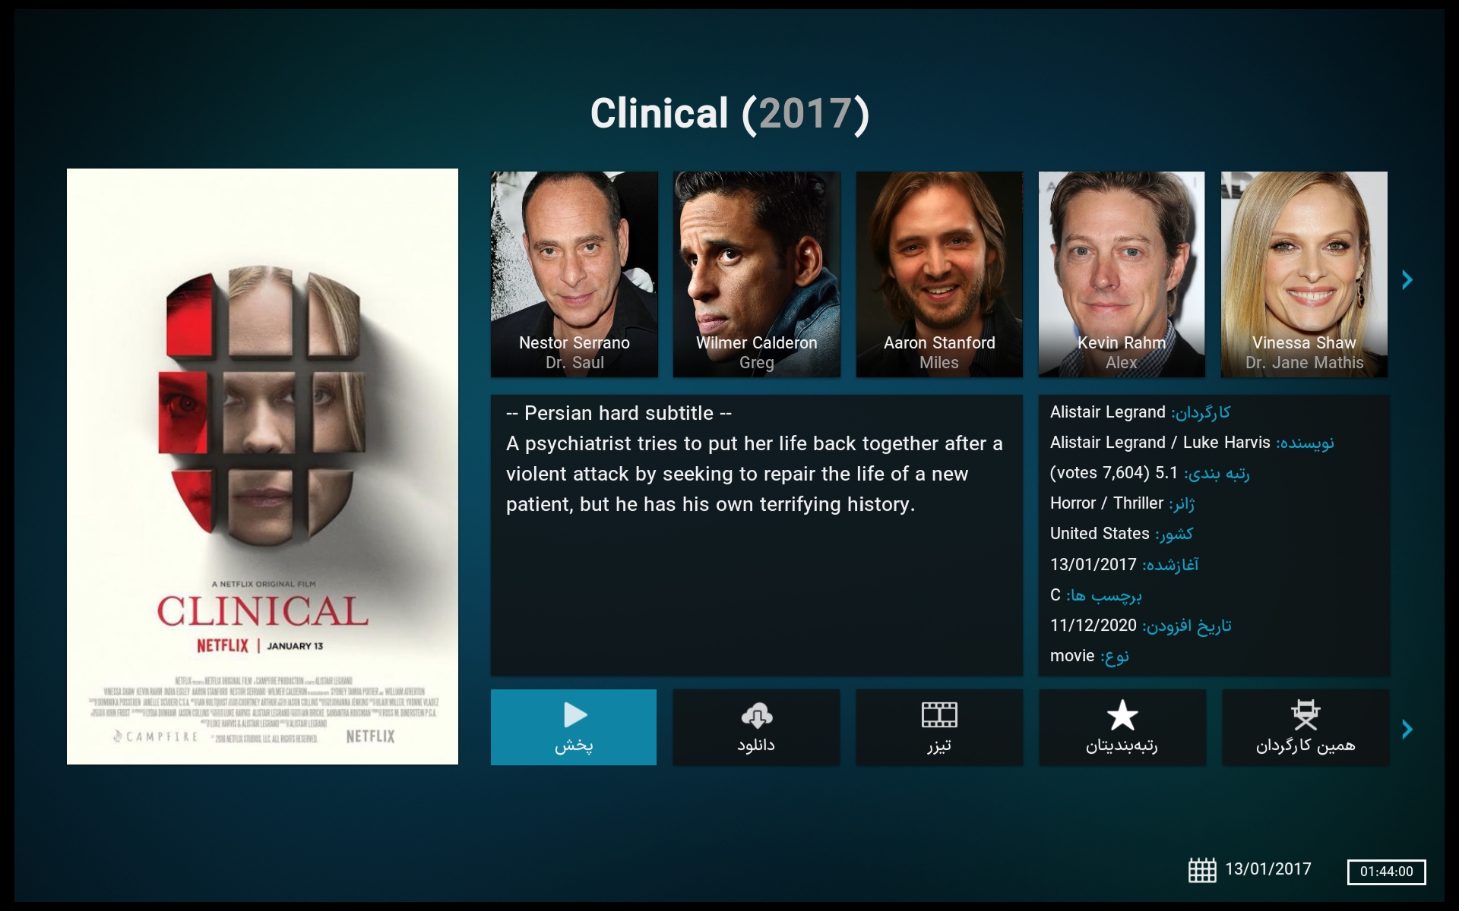1459x911 pixels.
Task: Expand more action buttons with lower chevron
Action: [1407, 730]
